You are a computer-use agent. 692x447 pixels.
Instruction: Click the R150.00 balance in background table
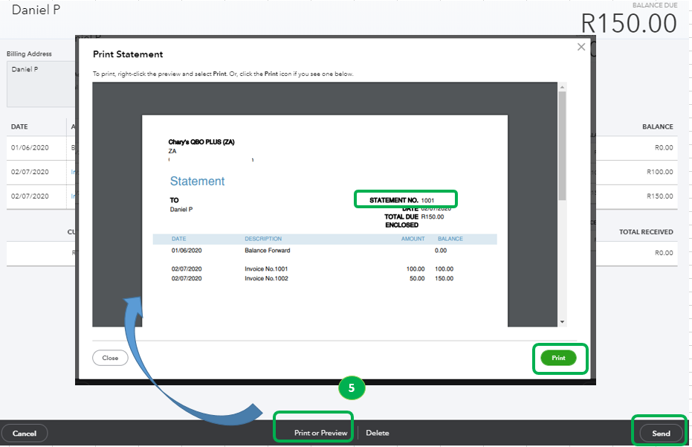[660, 196]
